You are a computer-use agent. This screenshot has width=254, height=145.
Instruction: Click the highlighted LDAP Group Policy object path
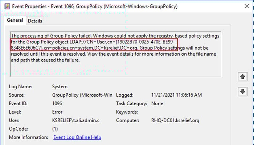(x=94, y=45)
